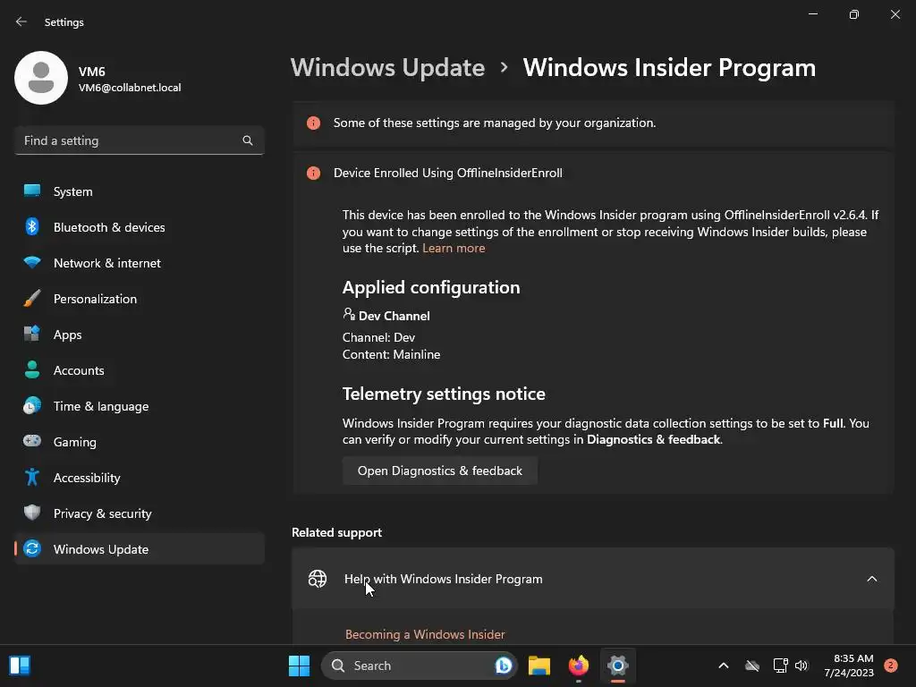Click the Telemetry settings notice heading
Viewport: 916px width, 687px height.
444,394
